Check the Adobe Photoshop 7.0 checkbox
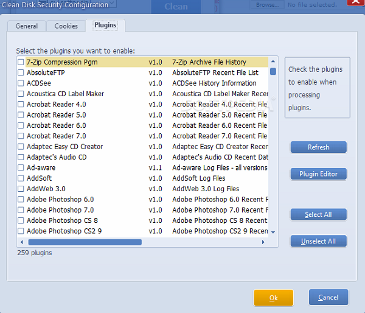Image resolution: width=365 pixels, height=313 pixels. click(21, 210)
